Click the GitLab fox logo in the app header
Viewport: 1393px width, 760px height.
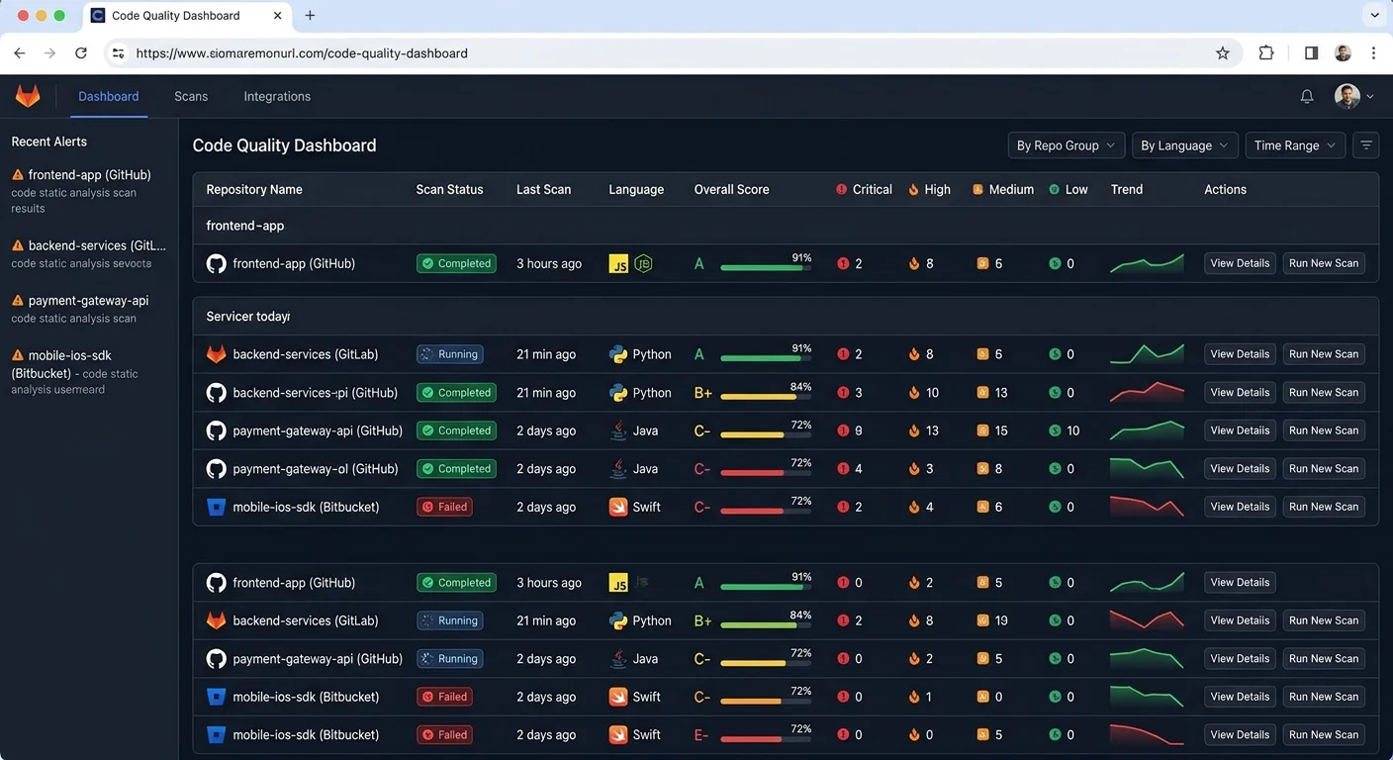28,96
